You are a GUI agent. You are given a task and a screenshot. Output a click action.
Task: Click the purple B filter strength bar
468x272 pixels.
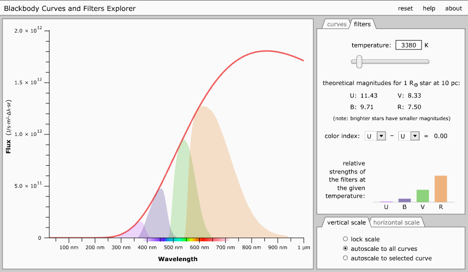(x=404, y=200)
